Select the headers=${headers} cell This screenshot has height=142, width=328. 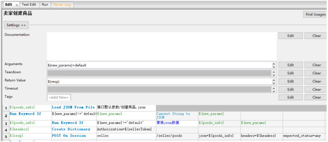click(x=261, y=136)
